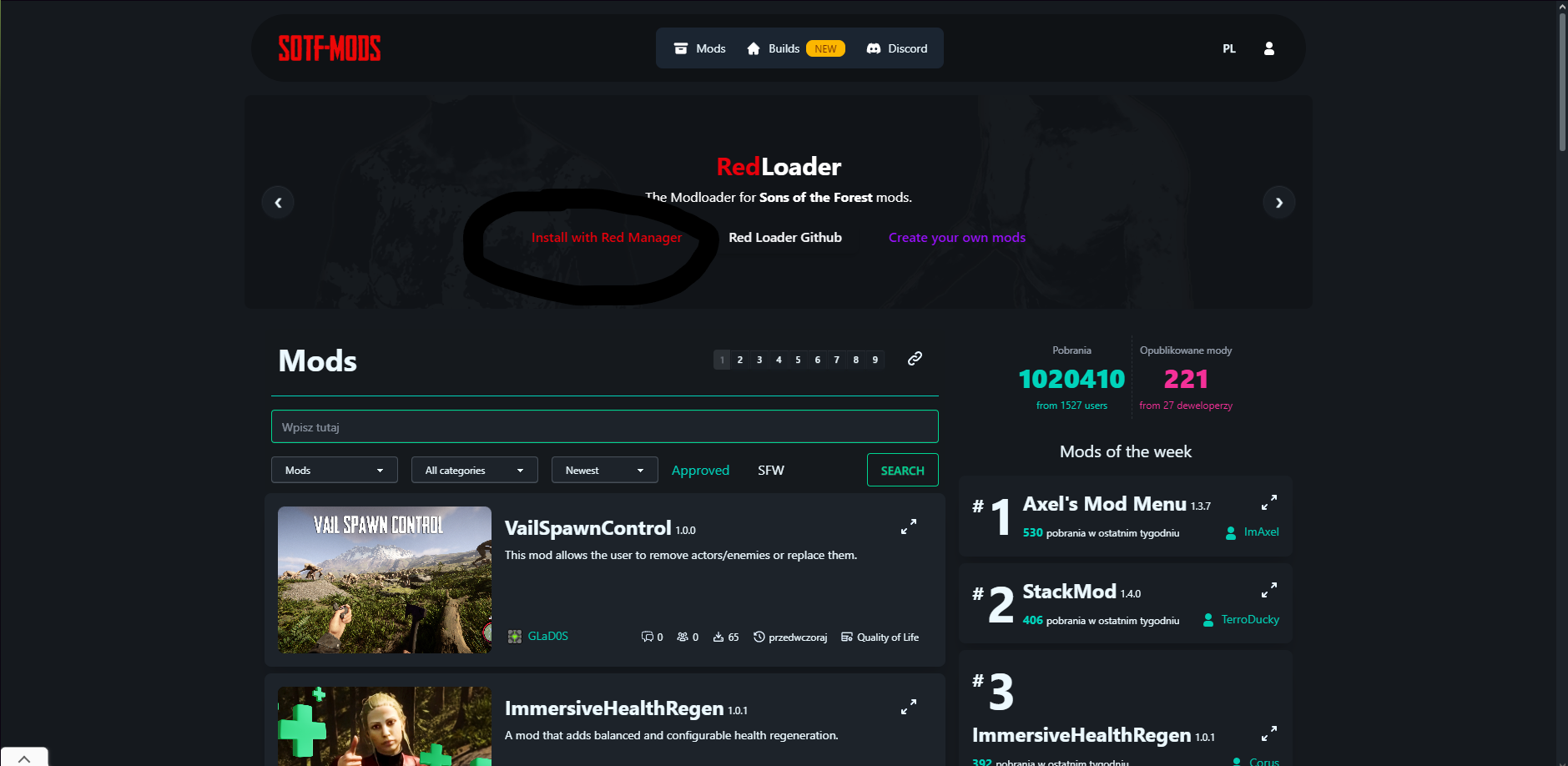Open TerroDucky author profile name
This screenshot has height=766, width=1568.
pyautogui.click(x=1250, y=619)
